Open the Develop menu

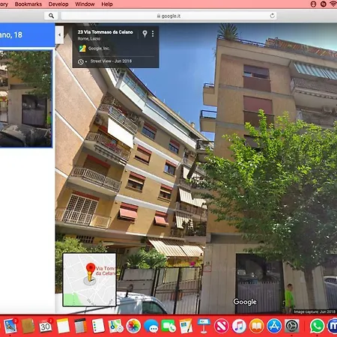58,4
